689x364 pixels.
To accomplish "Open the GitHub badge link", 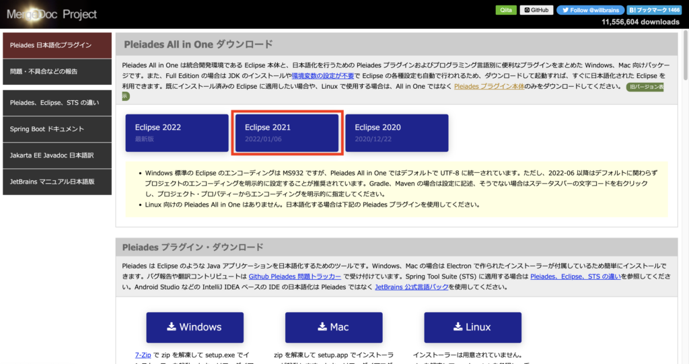I will click(536, 10).
